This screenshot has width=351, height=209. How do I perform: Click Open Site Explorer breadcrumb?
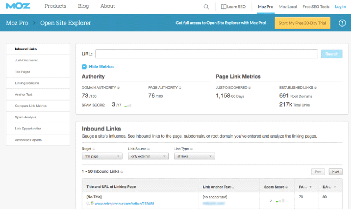click(x=66, y=23)
